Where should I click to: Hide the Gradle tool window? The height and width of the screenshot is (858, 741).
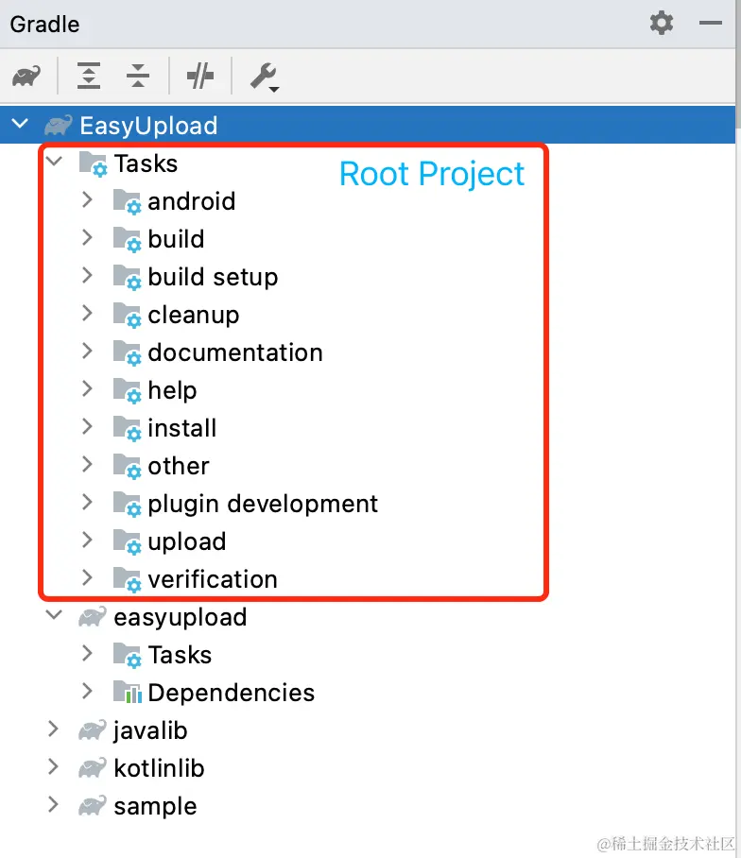(x=711, y=23)
